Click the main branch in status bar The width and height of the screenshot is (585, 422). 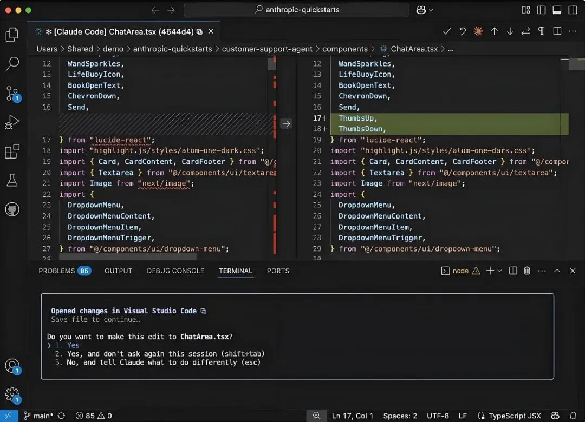pyautogui.click(x=39, y=416)
